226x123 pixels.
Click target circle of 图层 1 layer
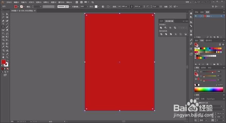pyautogui.click(x=221, y=16)
